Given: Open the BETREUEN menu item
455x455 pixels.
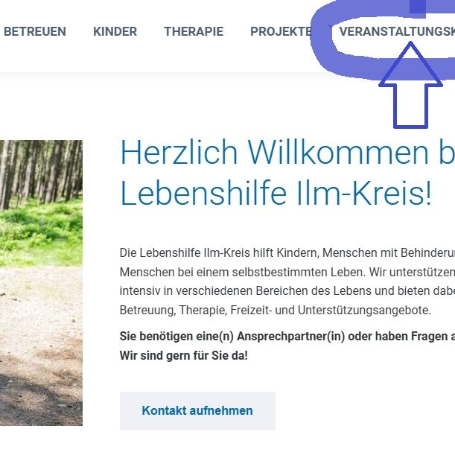Looking at the screenshot, I should [35, 31].
